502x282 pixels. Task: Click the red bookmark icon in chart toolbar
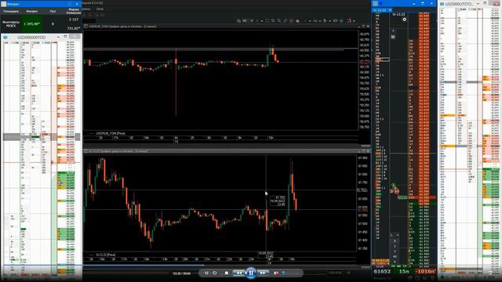(x=349, y=21)
